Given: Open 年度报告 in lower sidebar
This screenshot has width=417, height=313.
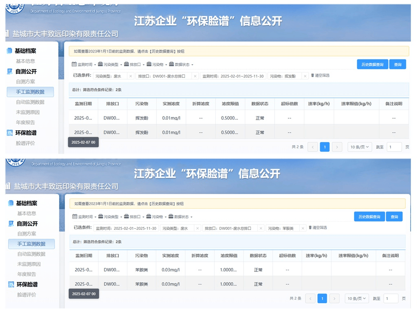Looking at the screenshot, I should click(x=26, y=274).
